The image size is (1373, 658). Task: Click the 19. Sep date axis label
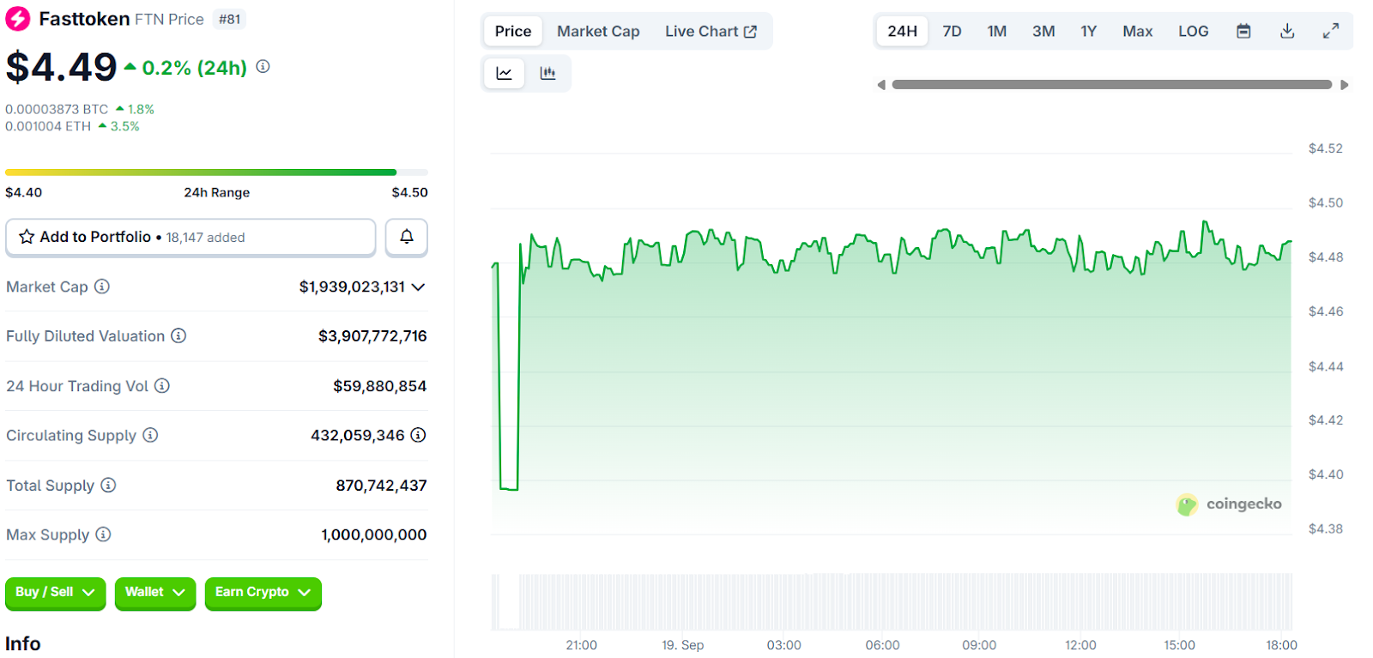click(x=683, y=645)
